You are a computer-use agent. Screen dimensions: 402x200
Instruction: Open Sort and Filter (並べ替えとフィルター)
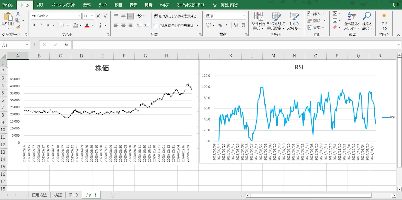(x=352, y=21)
